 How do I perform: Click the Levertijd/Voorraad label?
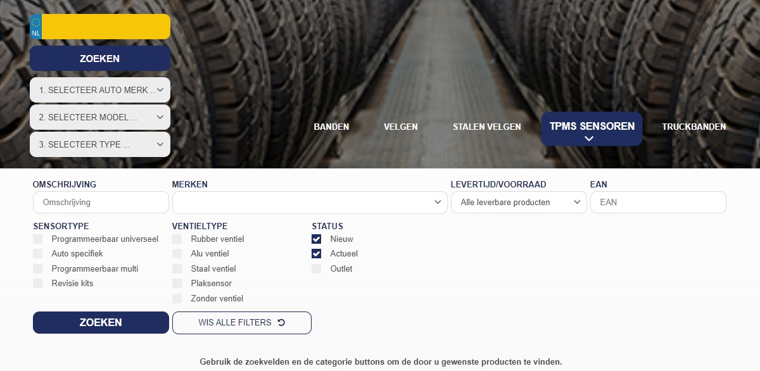coord(498,184)
